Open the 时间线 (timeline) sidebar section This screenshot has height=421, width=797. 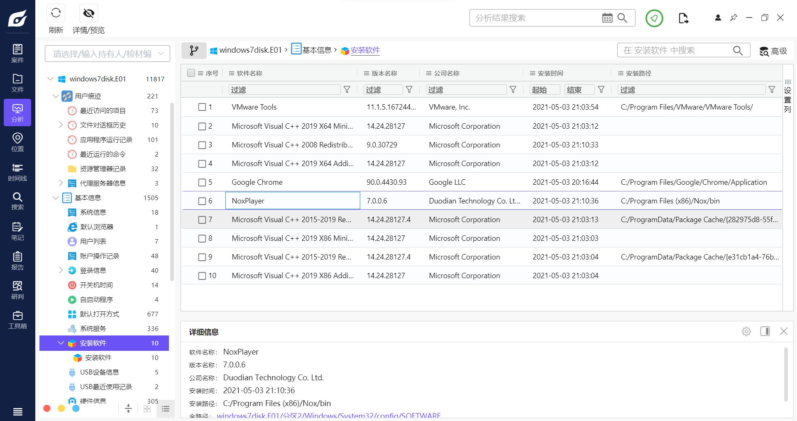(x=17, y=172)
